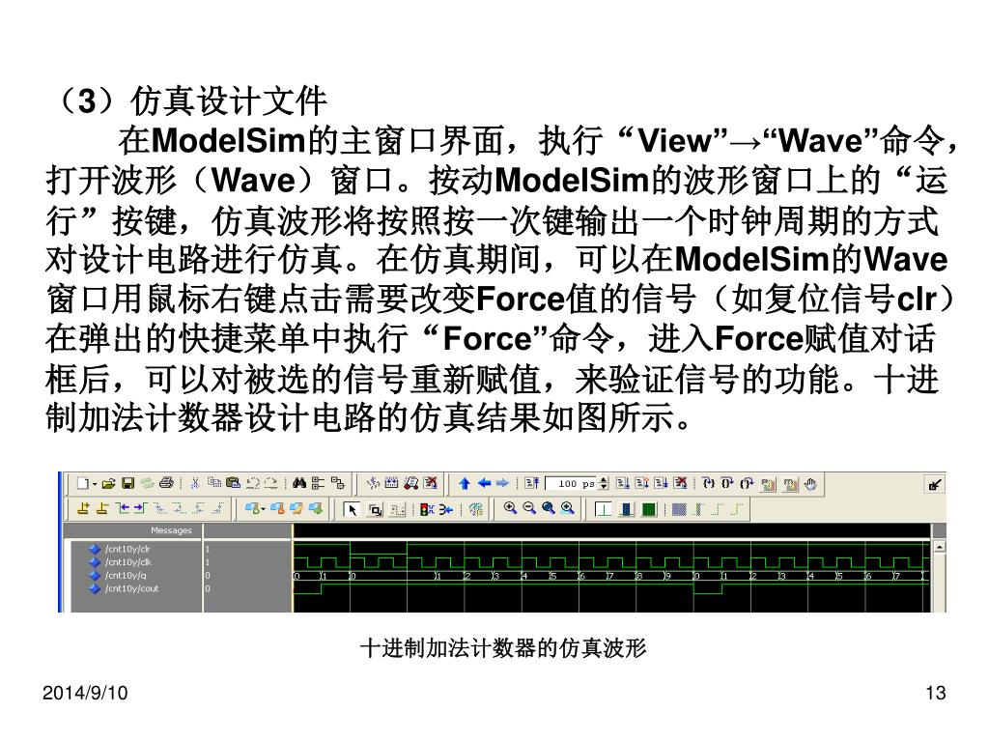Viewport: 989px width, 742px height.
Task: Click the Zoom In magnifier icon
Action: (510, 507)
